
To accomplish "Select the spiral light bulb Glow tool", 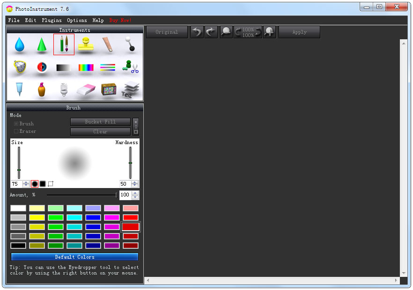I will coord(64,90).
